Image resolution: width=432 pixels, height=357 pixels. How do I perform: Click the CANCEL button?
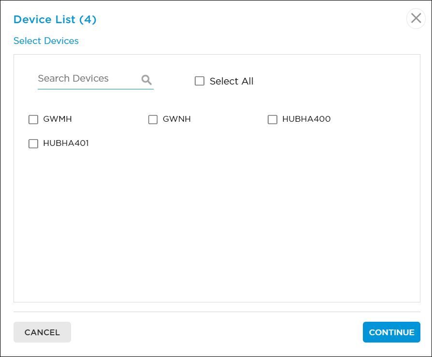pos(42,332)
